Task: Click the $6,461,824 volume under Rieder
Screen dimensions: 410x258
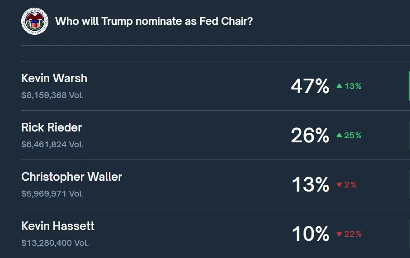Action: [x=52, y=145]
